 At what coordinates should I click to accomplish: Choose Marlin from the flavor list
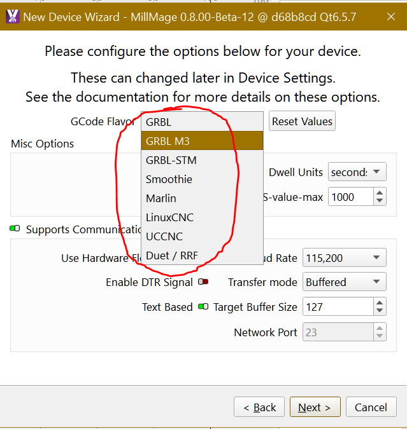click(202, 198)
